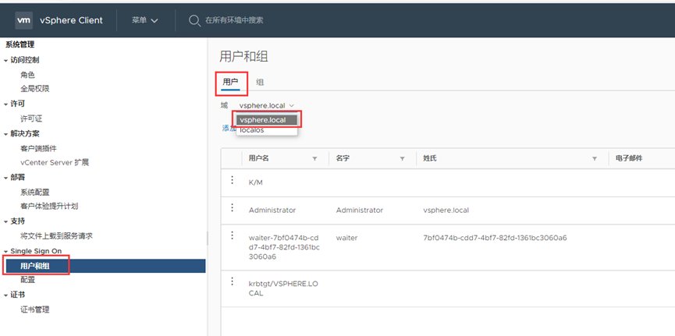Click the 系统管理 heading

(20, 44)
